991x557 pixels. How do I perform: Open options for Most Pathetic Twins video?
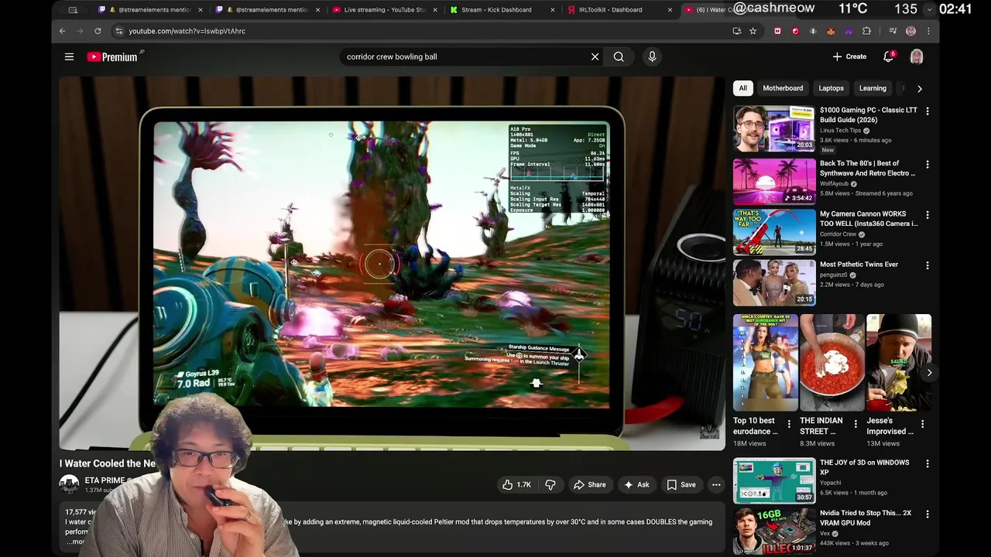pyautogui.click(x=927, y=265)
